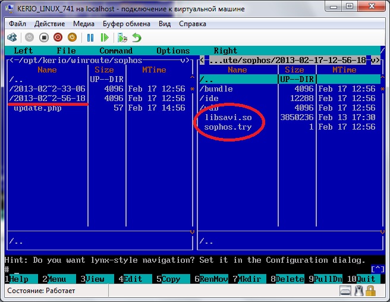390x302 pixels.
Task: Pause the virtual machine
Action: pyautogui.click(x=90, y=37)
